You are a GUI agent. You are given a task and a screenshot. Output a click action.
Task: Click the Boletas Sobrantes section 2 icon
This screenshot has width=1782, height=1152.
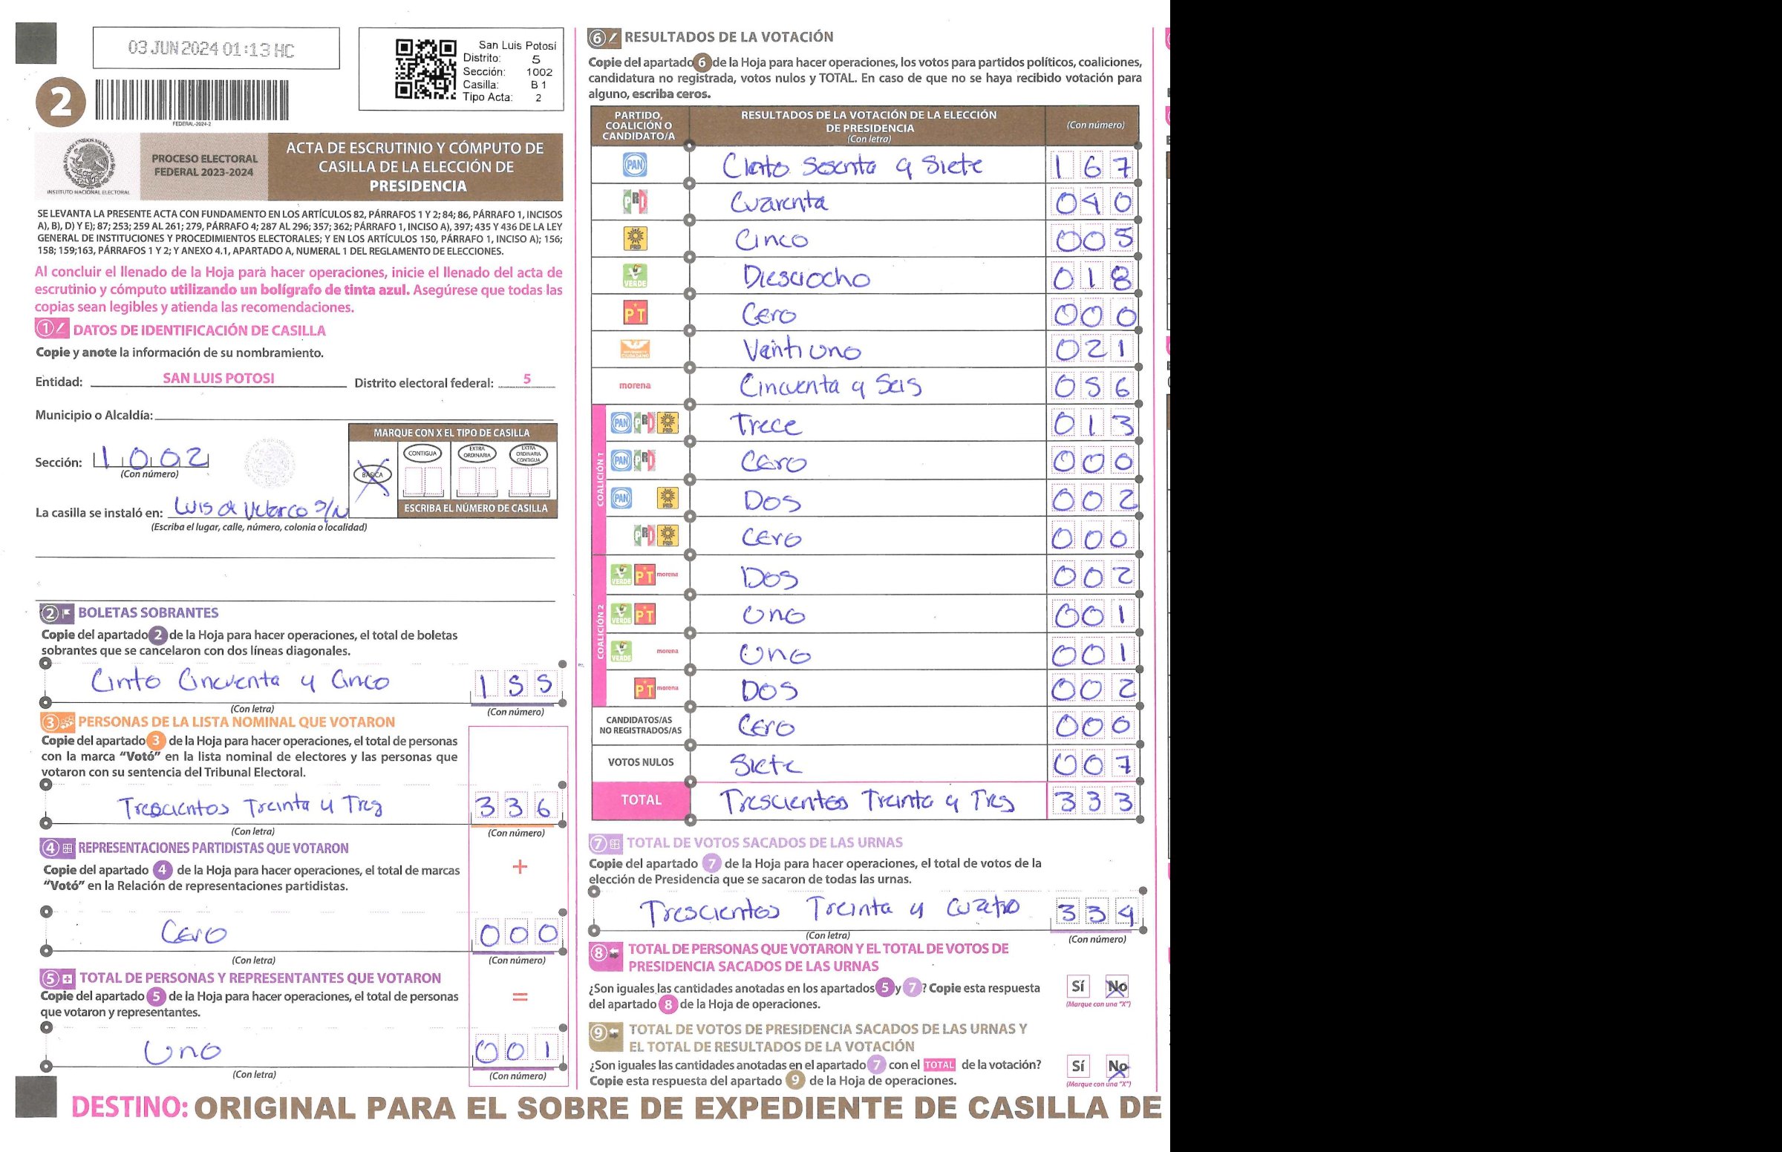coord(58,613)
